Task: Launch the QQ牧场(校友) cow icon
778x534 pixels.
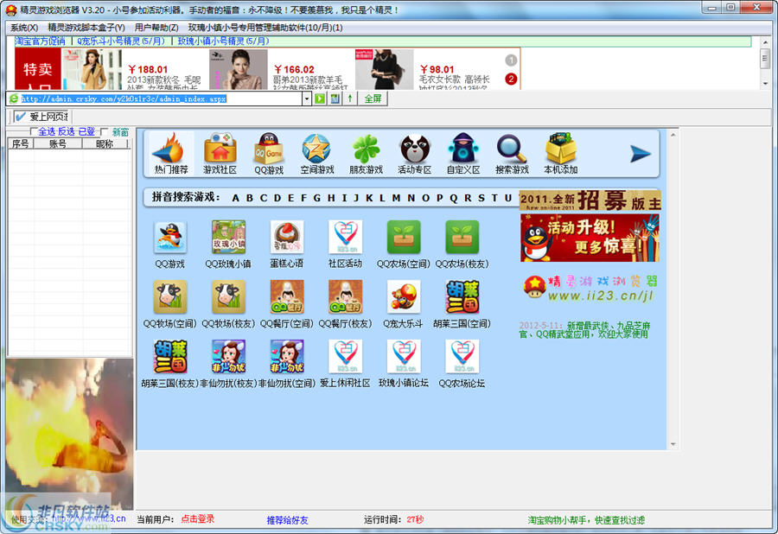Action: [x=227, y=296]
